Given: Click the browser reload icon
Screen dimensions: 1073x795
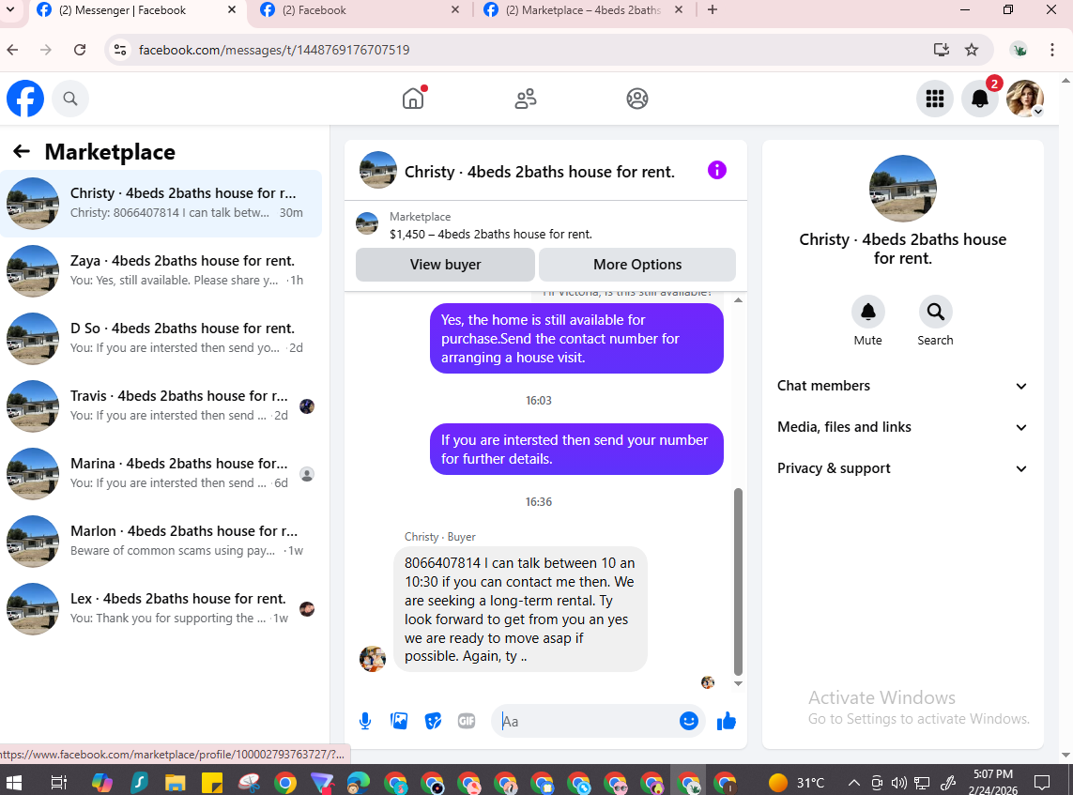Looking at the screenshot, I should pyautogui.click(x=80, y=50).
